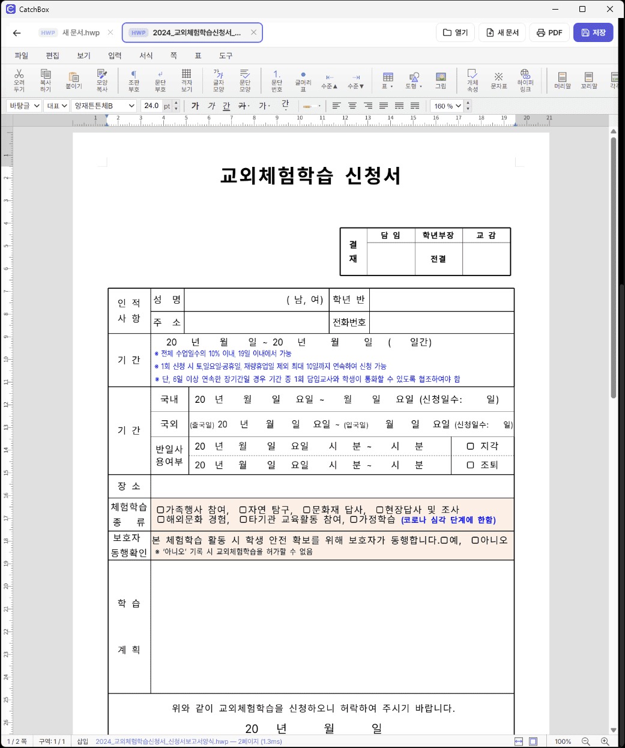Open the 입력 menu
This screenshot has height=748, width=625.
(x=115, y=55)
